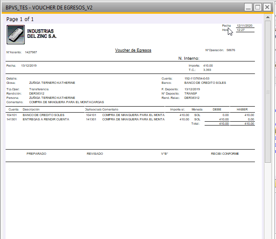This screenshot has width=276, height=239.
Task: Click the N. Interno label
Action: coord(189,58)
